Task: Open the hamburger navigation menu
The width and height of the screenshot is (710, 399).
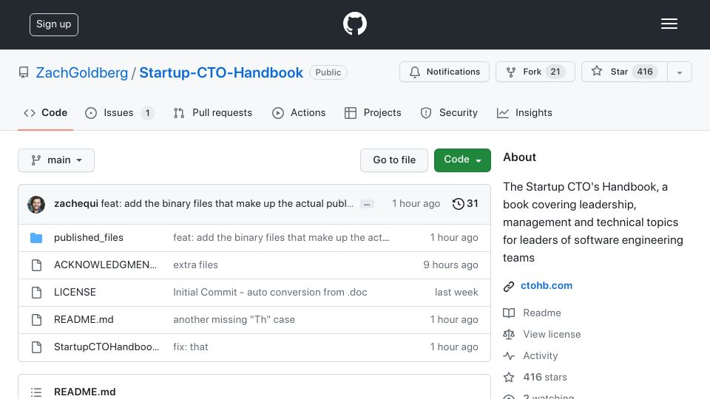Action: (669, 24)
